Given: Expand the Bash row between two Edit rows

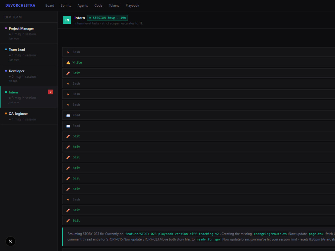Looking at the screenshot, I should click(198, 199).
